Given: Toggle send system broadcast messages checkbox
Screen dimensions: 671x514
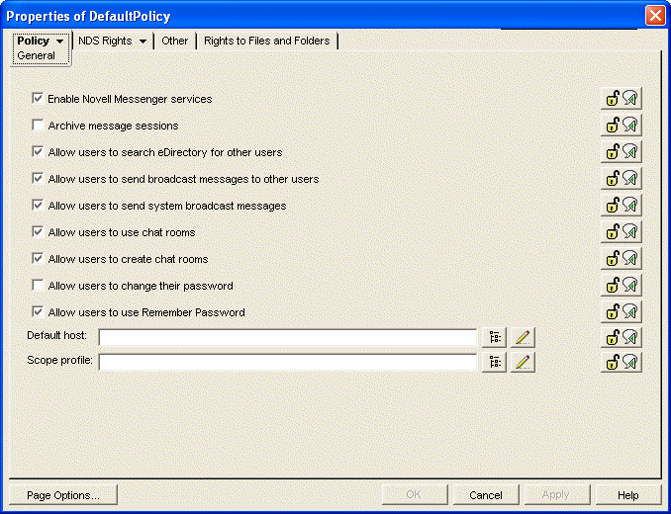Looking at the screenshot, I should pos(38,205).
